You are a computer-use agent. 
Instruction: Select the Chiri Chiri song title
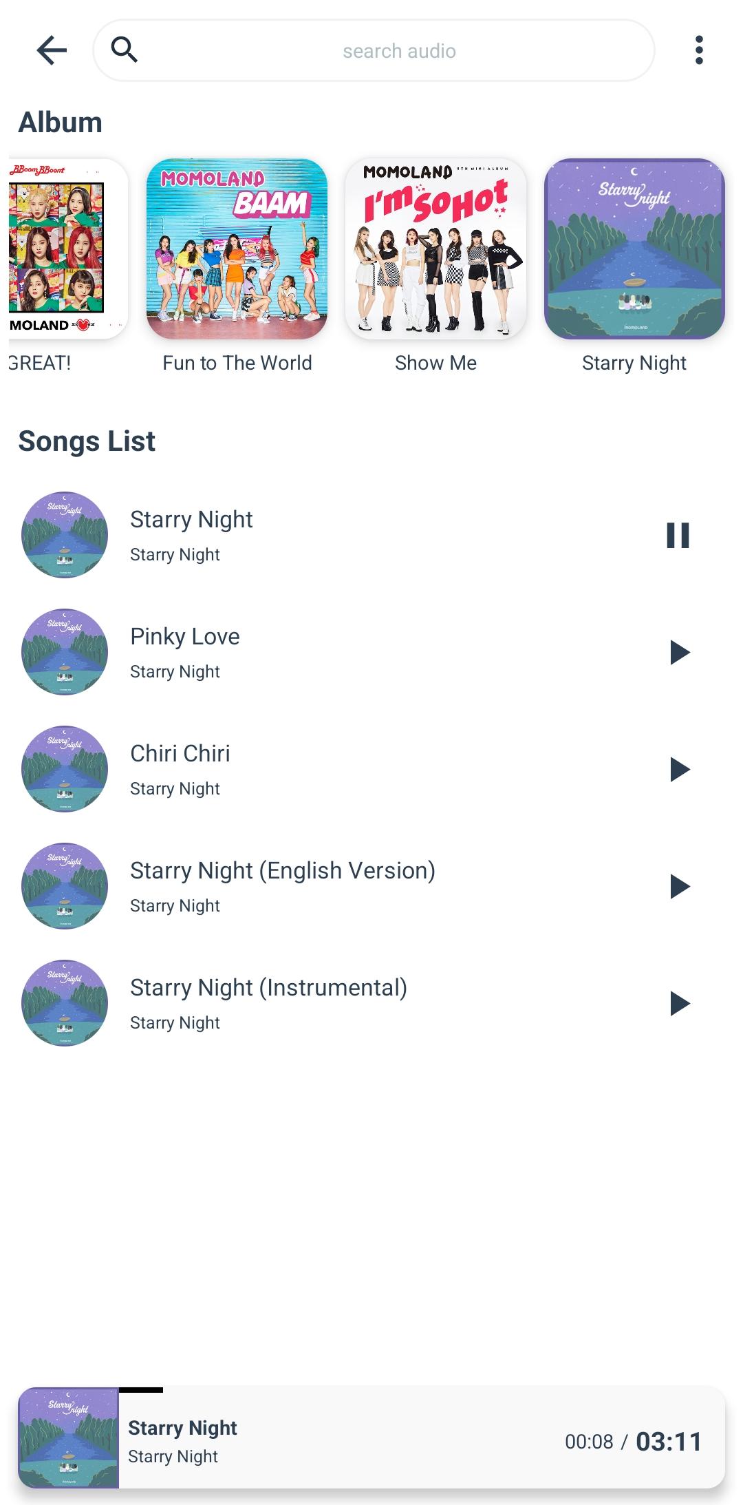[180, 753]
